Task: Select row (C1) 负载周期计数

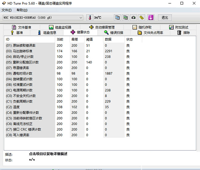Action: pyautogui.click(x=73, y=101)
